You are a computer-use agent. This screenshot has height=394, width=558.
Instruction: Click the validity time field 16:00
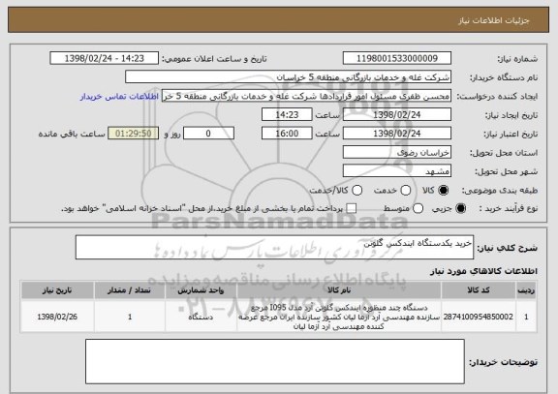[287, 134]
